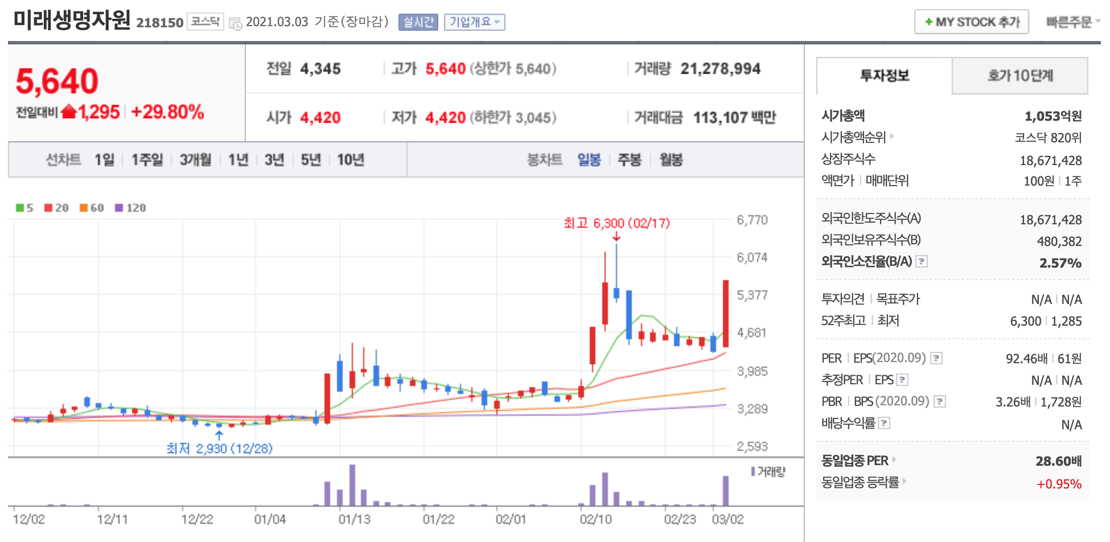
Task: Open help icon next to PER EPS(2020.09)
Action: 936,358
